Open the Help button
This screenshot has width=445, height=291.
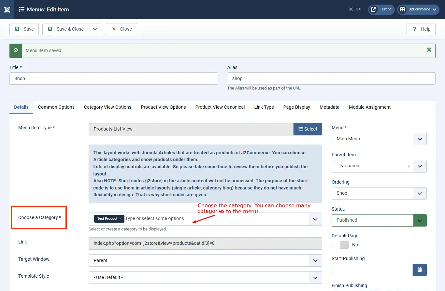click(421, 29)
